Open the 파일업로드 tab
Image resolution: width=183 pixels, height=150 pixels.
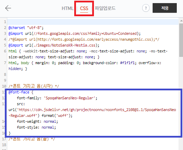[105, 8]
